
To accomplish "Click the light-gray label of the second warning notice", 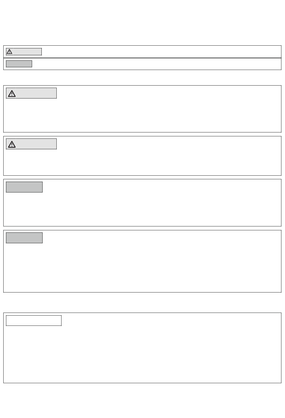I will pos(36,144).
